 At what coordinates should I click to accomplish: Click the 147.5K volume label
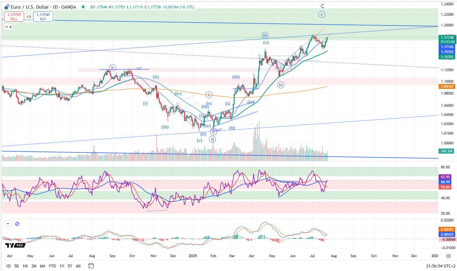pyautogui.click(x=447, y=151)
